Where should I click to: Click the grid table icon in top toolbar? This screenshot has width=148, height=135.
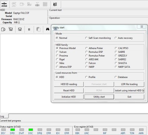(45, 4)
